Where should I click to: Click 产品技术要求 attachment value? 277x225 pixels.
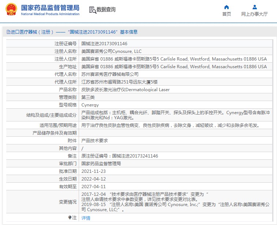coord(94,141)
